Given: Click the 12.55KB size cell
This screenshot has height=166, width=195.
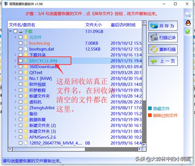Looking at the screenshot, I should [93, 49].
